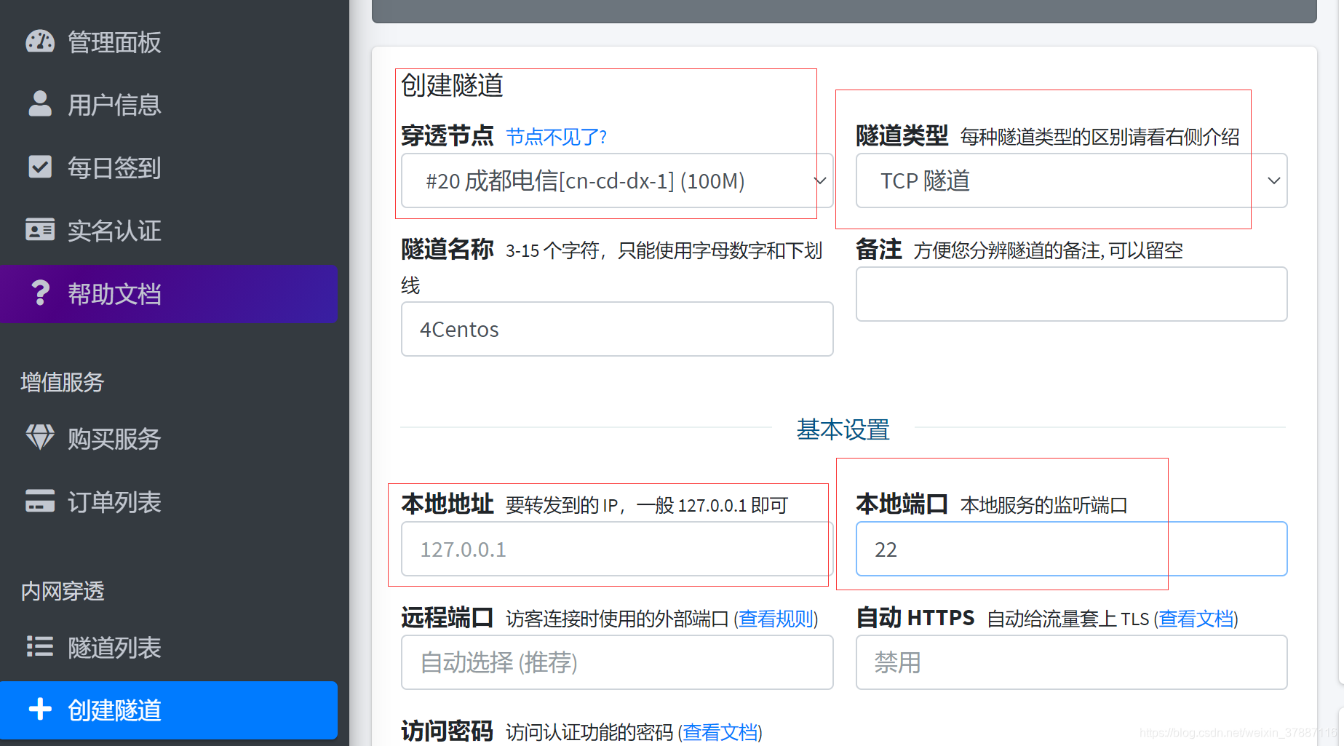
Task: Click the 隧道名称 field containing 4Centos
Action: tap(617, 329)
